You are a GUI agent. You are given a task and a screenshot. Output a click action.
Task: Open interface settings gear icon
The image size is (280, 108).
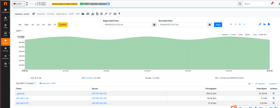[101, 14]
